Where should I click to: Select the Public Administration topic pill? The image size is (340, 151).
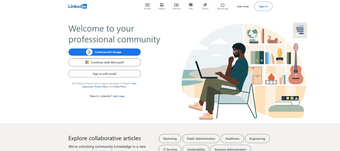coord(201,139)
